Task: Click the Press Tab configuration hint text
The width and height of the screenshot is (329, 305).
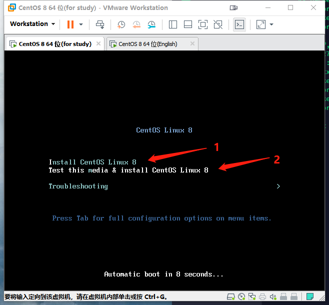Action: pyautogui.click(x=161, y=218)
